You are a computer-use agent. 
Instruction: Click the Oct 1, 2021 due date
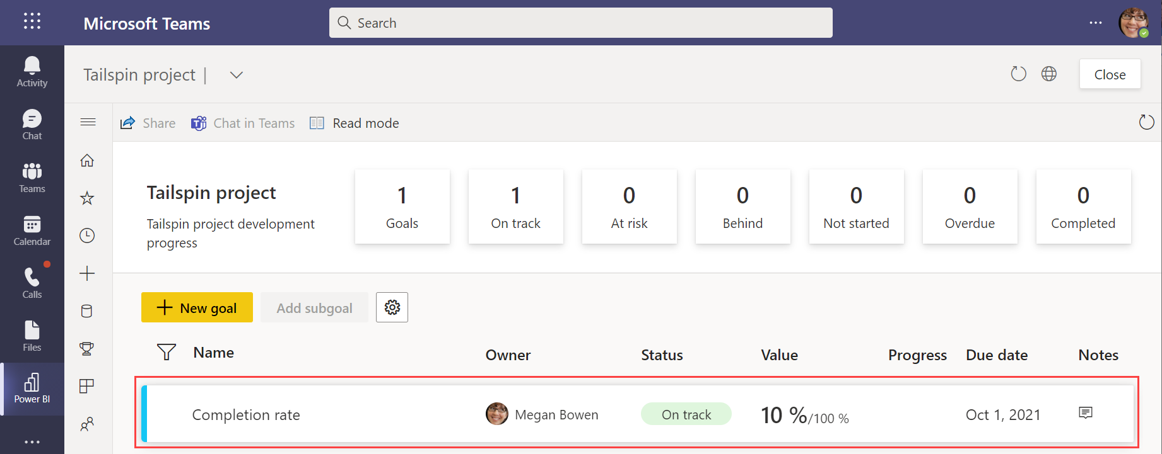pyautogui.click(x=1003, y=414)
